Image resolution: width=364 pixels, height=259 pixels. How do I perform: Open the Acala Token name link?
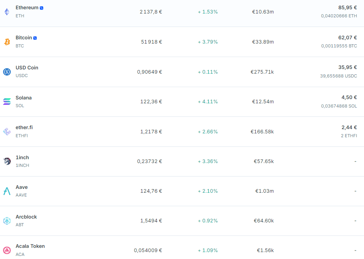[x=30, y=246]
